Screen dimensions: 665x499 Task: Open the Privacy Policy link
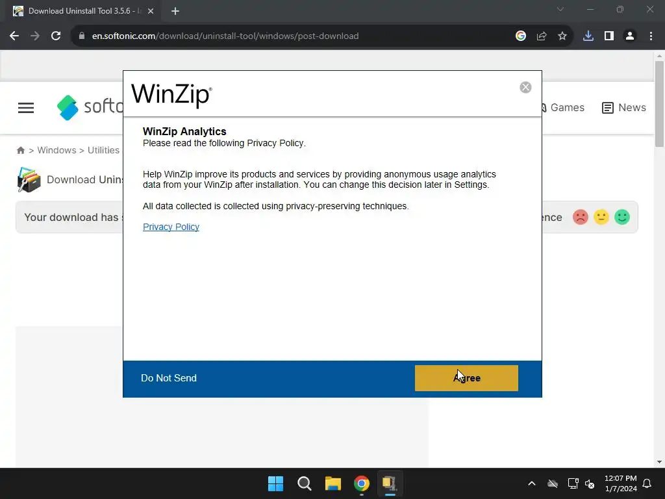(171, 227)
